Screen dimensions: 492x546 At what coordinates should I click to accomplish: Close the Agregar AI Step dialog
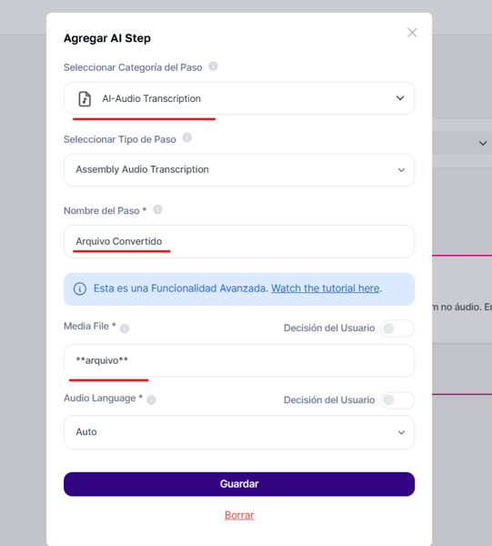click(x=412, y=33)
